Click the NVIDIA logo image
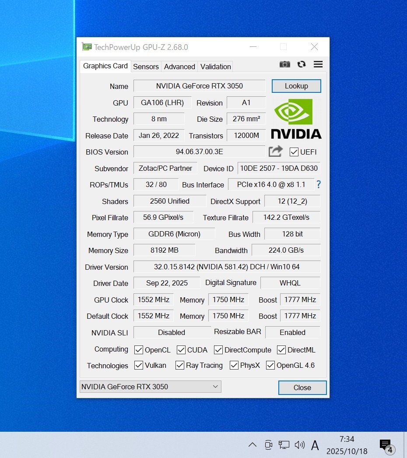This screenshot has width=407, height=458. [x=296, y=119]
